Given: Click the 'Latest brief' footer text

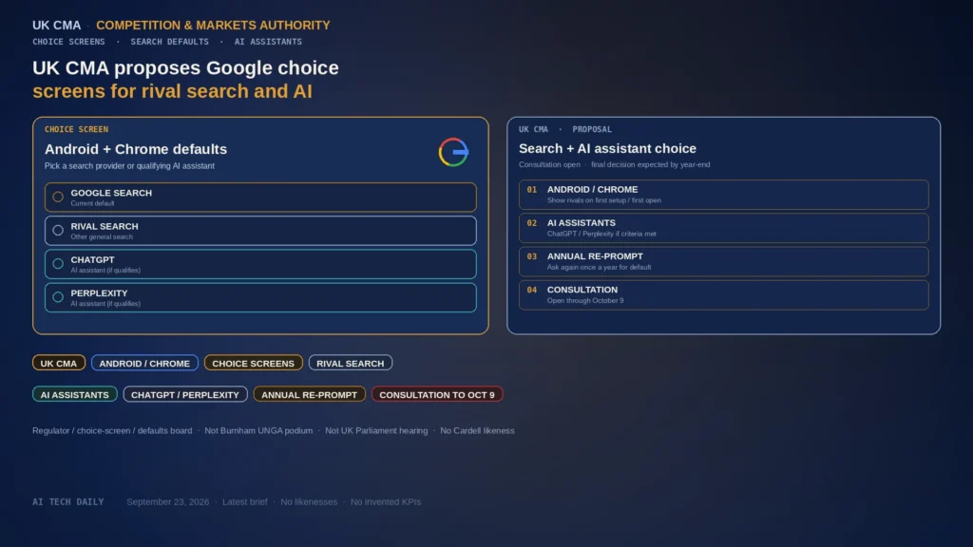Looking at the screenshot, I should (x=245, y=501).
